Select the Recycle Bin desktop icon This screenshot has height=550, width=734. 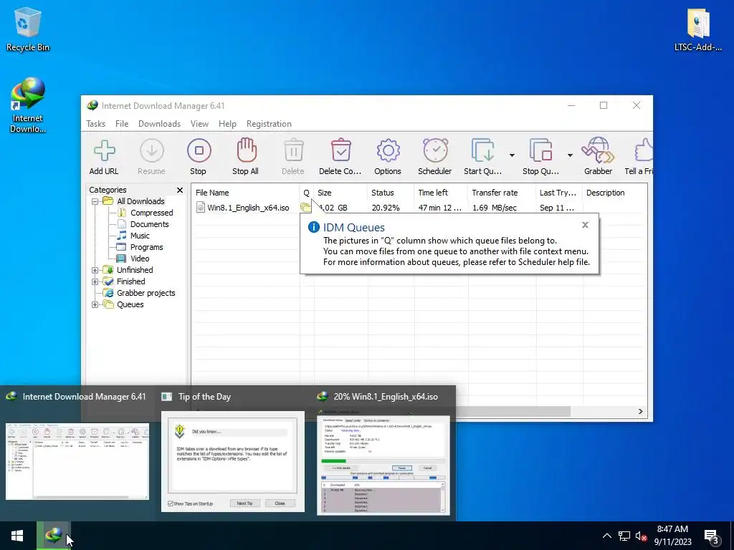pos(28,29)
